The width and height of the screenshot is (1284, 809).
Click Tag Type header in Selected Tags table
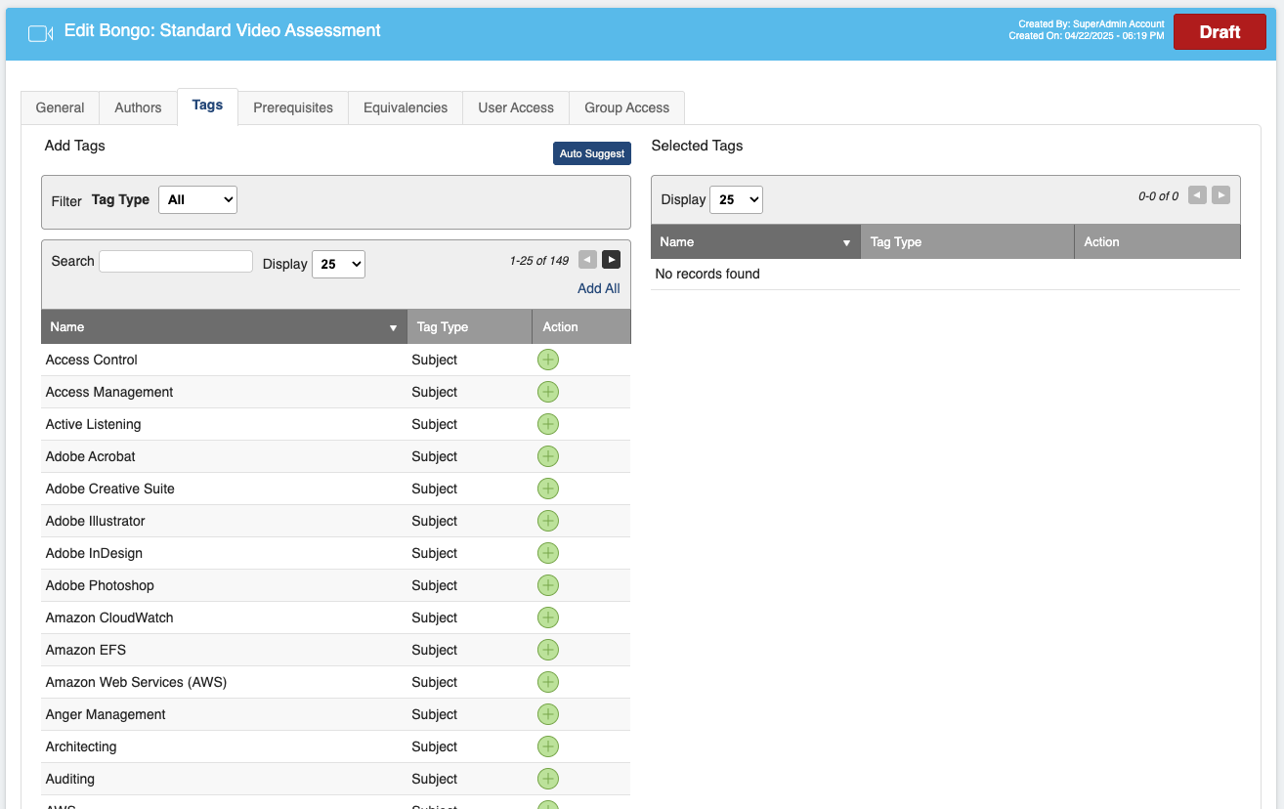[967, 241]
